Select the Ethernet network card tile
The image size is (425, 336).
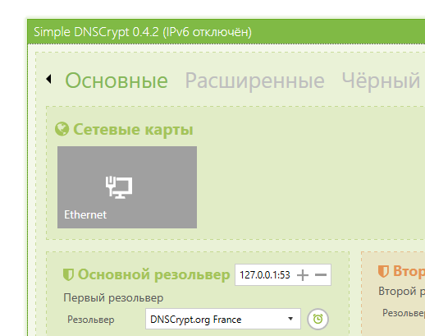(x=127, y=187)
